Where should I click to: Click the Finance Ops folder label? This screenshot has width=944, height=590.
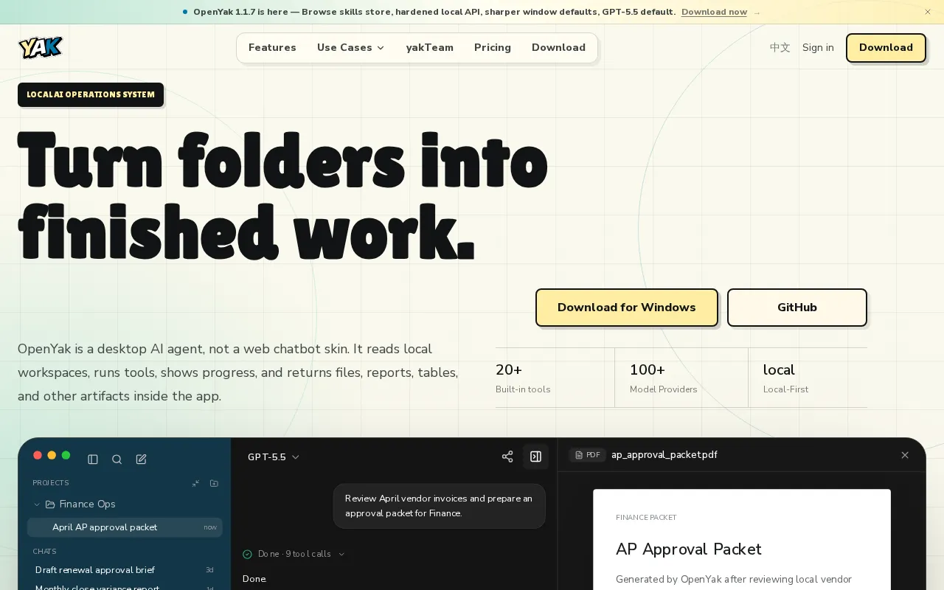(87, 504)
